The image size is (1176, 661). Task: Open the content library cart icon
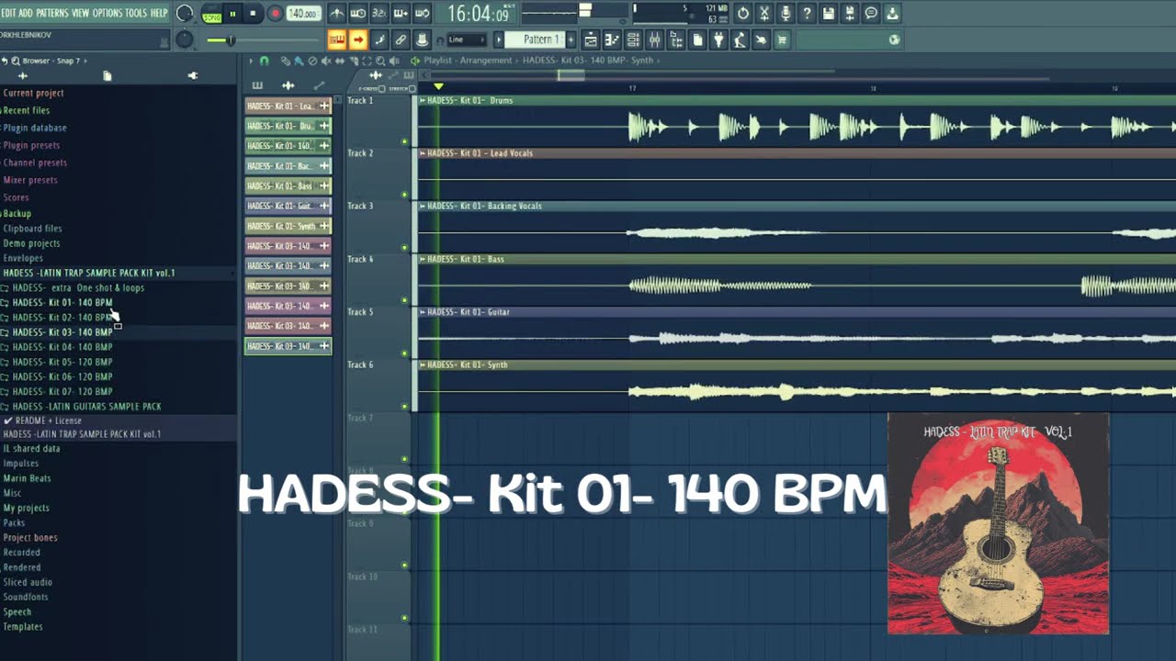[x=782, y=39]
